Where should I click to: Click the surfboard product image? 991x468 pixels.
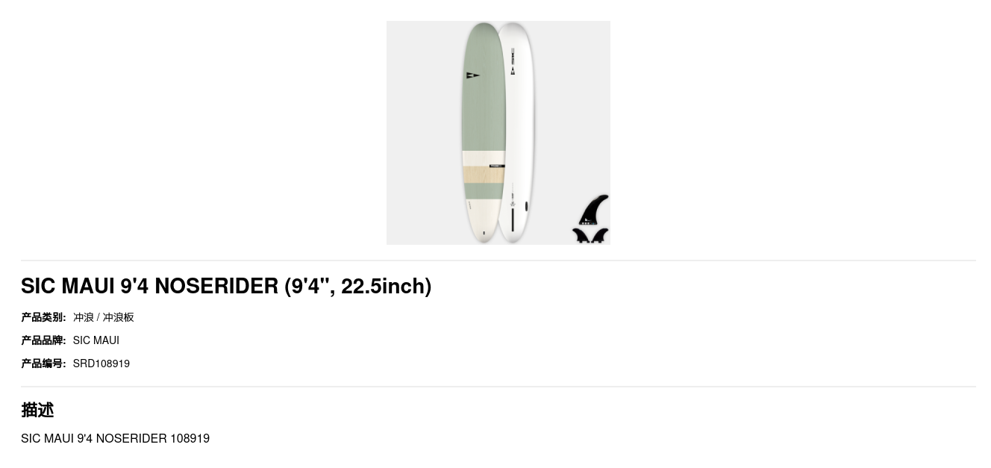[x=498, y=133]
